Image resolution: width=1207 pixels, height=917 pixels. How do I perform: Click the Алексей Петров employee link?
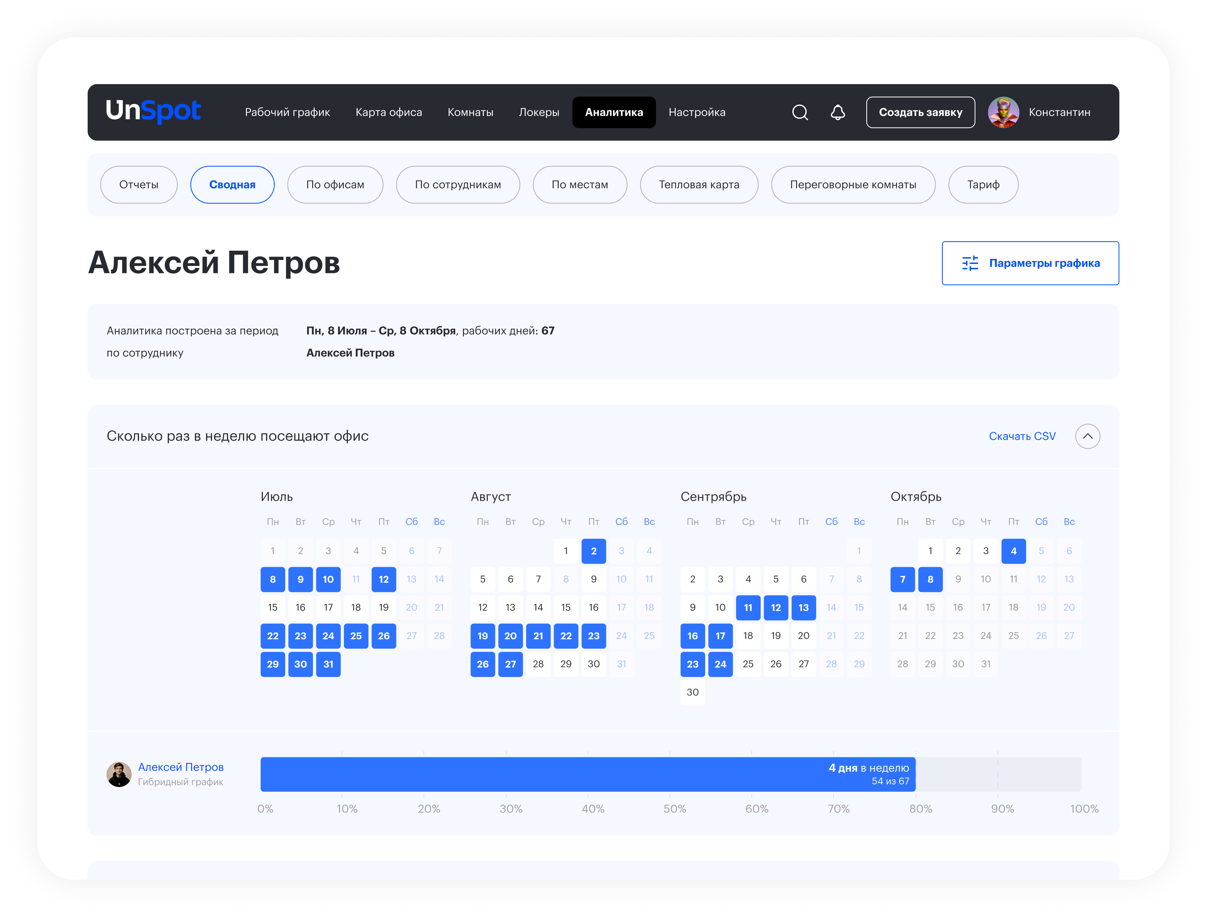[x=181, y=767]
